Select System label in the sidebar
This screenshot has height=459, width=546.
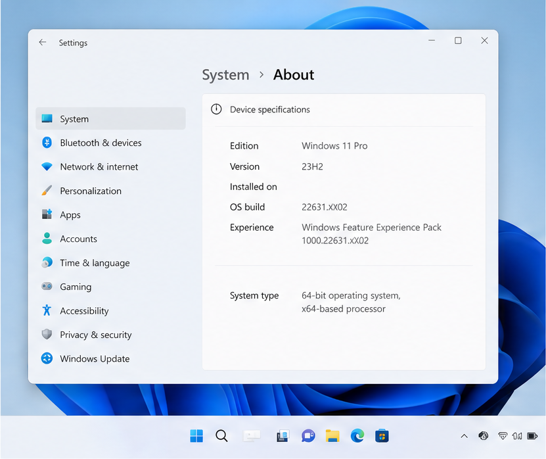coord(74,119)
